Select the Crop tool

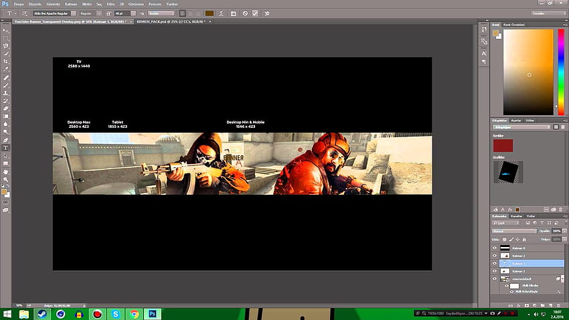6,62
